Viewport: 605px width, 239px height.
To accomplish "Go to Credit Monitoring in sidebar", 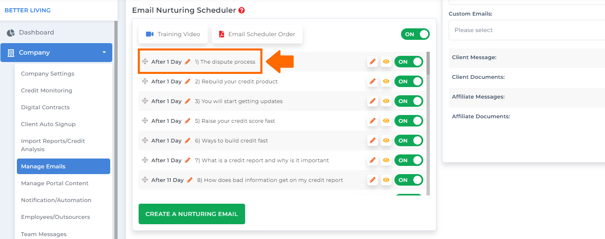I will point(46,90).
